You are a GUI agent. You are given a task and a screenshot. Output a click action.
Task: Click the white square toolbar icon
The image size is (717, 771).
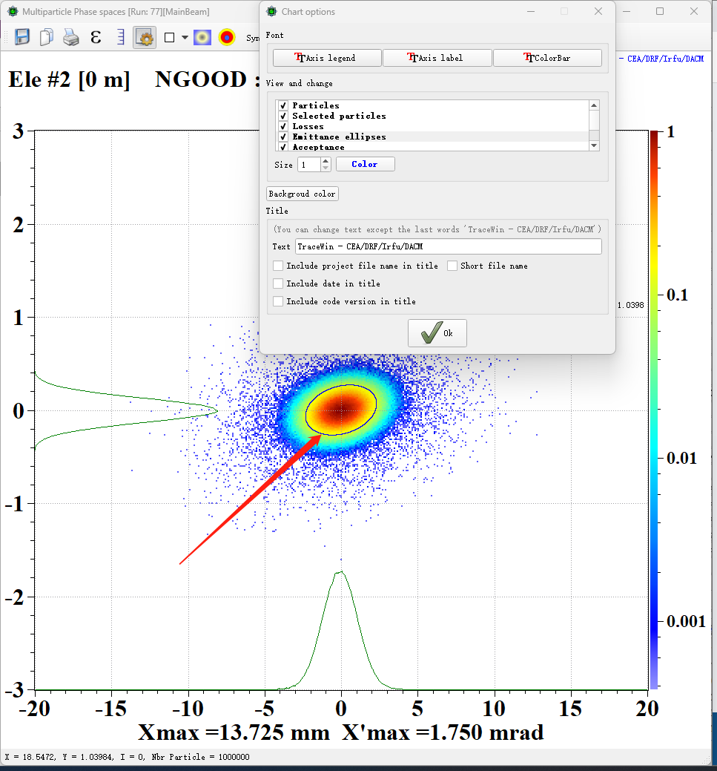[170, 37]
